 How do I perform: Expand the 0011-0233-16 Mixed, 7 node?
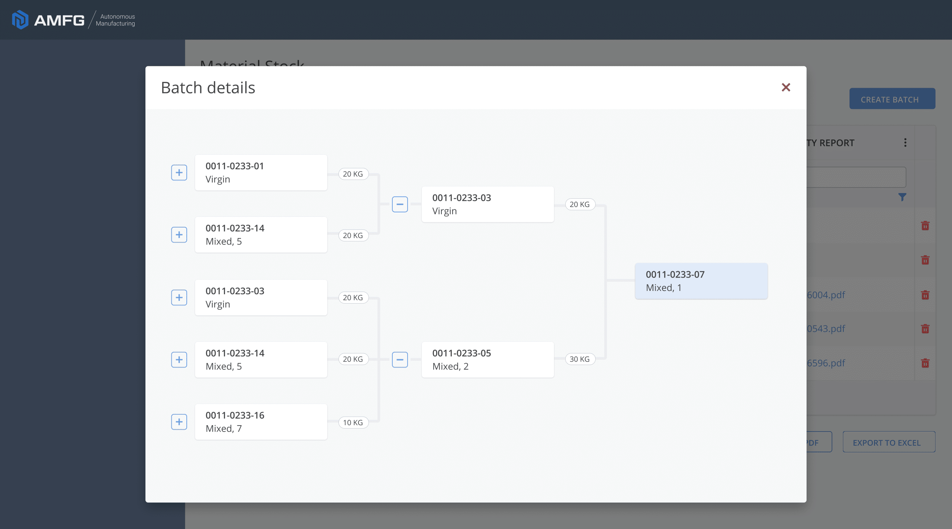[x=179, y=422]
